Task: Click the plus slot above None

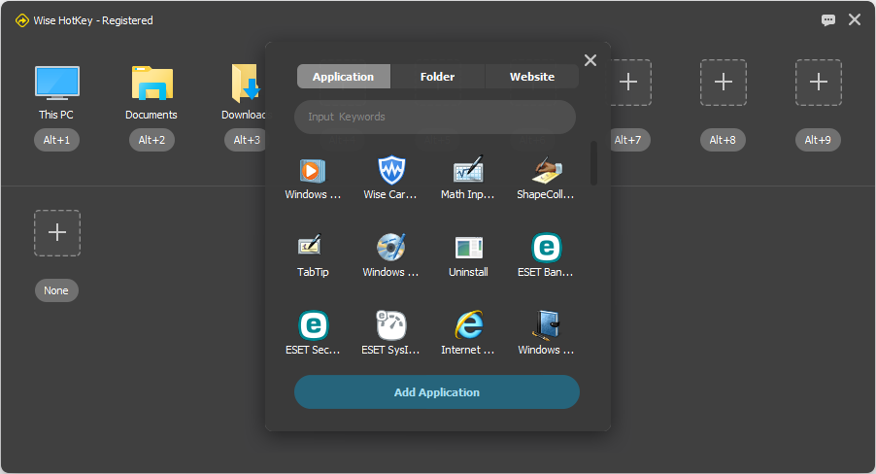Action: tap(57, 232)
